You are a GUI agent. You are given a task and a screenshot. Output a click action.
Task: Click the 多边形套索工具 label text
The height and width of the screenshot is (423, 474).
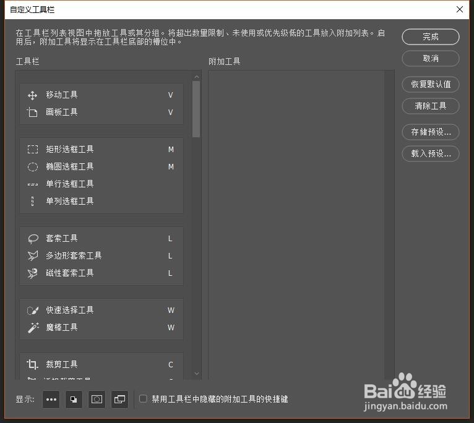[74, 255]
